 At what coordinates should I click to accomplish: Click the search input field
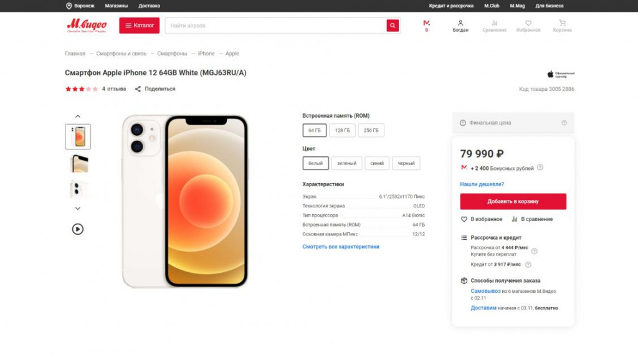[274, 26]
